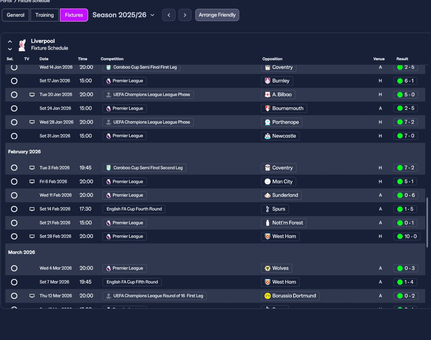Open the Premier League link on Wed 11 Feb row
Viewport: 431px width, 340px height.
coord(125,195)
